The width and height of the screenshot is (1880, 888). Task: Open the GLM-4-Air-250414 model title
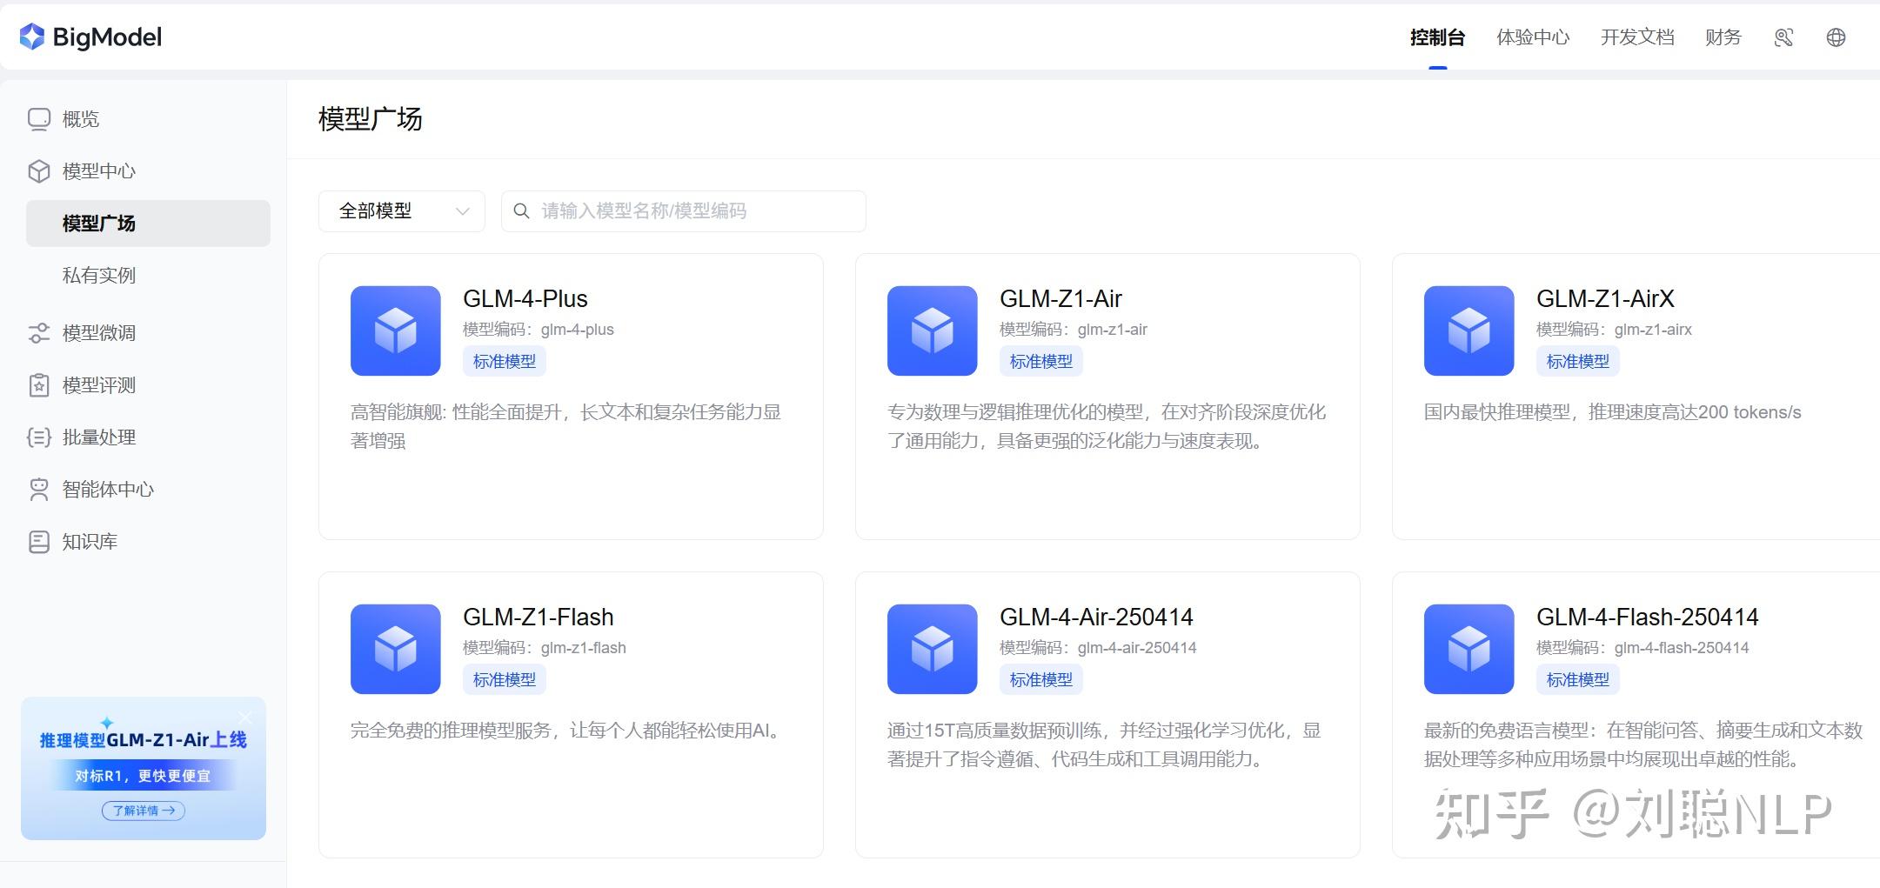[1096, 618]
